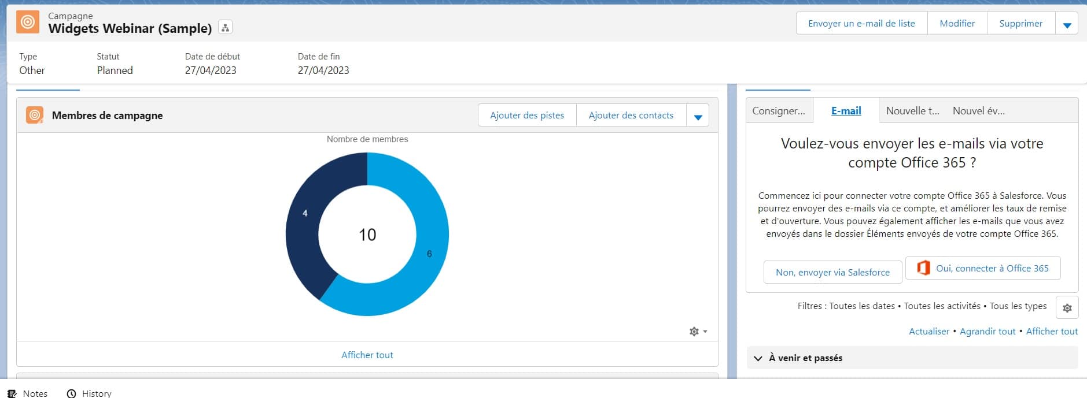This screenshot has height=398, width=1087.
Task: Collapse the À venir et passés section
Action: click(x=758, y=358)
